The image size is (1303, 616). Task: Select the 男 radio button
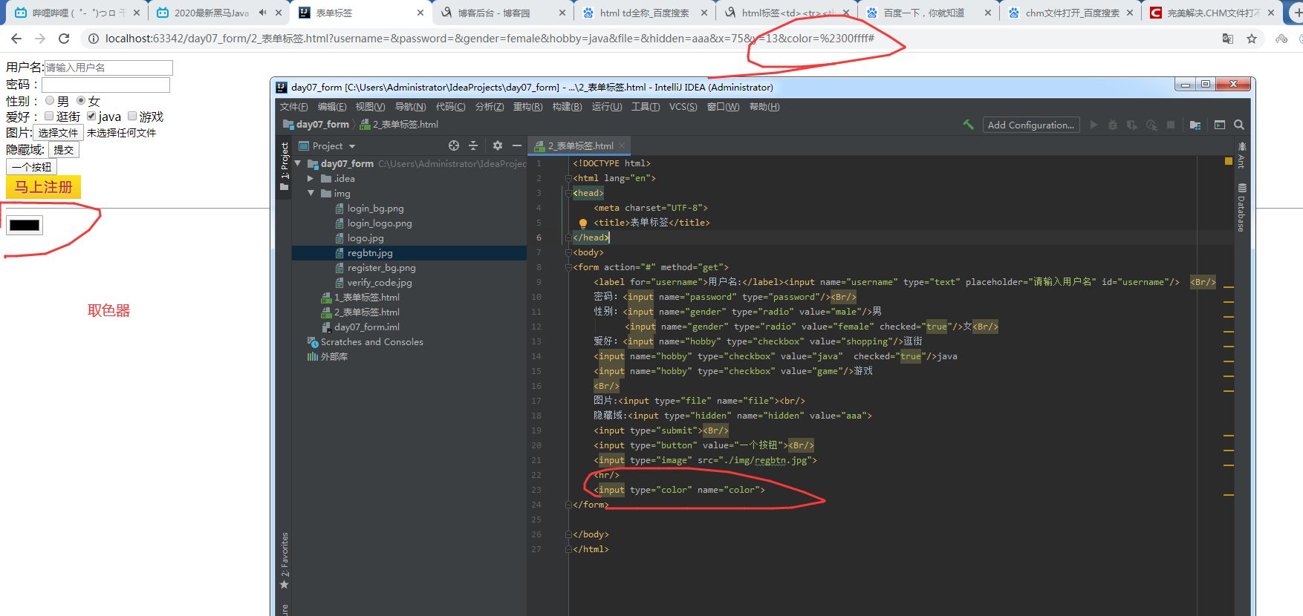click(x=50, y=100)
